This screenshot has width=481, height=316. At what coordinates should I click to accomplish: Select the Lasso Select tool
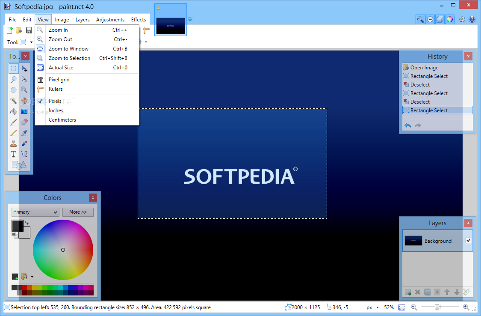[14, 79]
